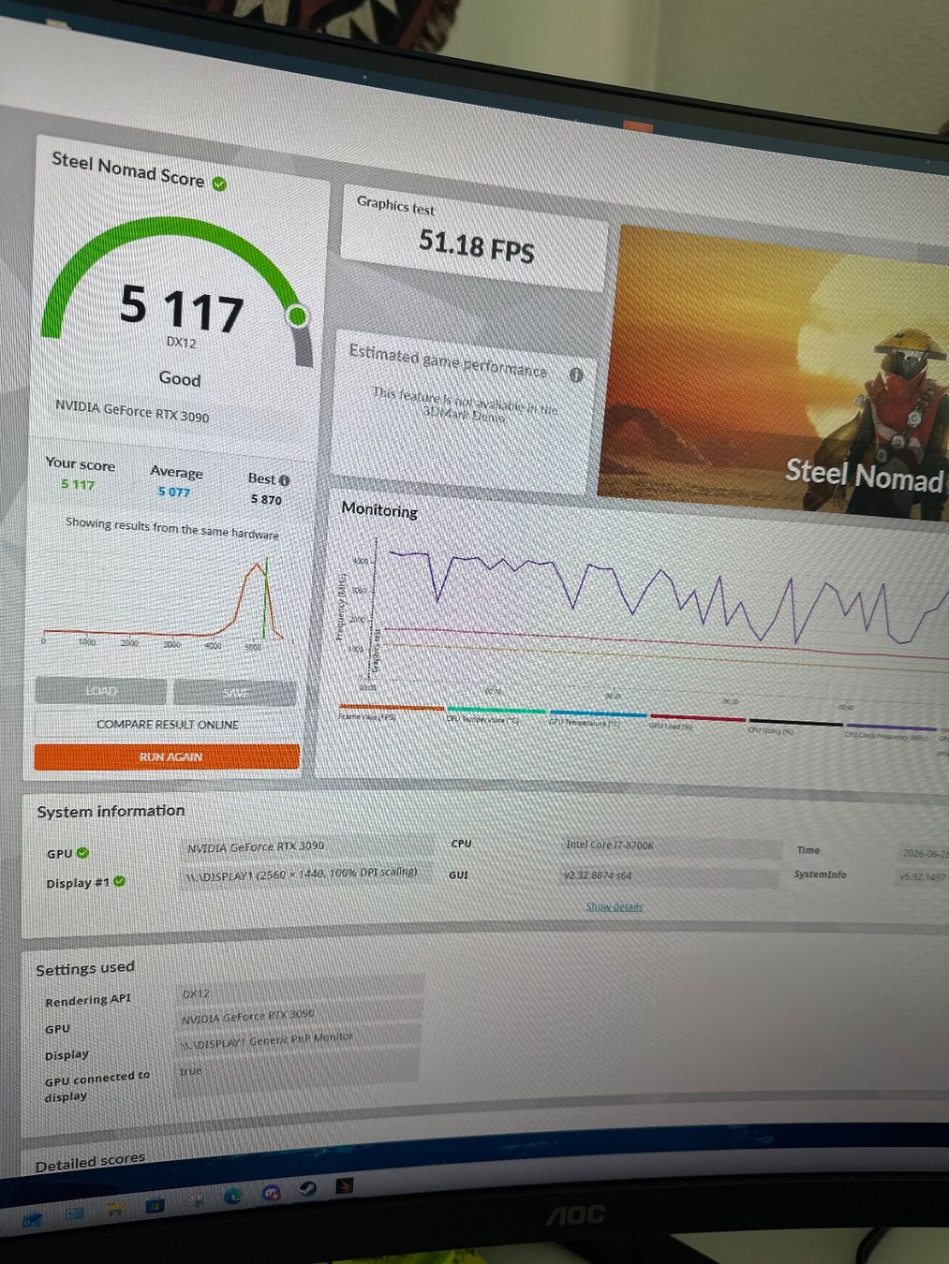Open Microsoft Store from the taskbar
949x1264 pixels.
(155, 1206)
